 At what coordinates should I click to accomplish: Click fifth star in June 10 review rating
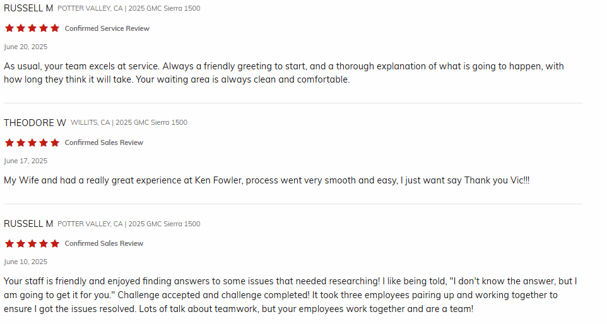point(55,243)
